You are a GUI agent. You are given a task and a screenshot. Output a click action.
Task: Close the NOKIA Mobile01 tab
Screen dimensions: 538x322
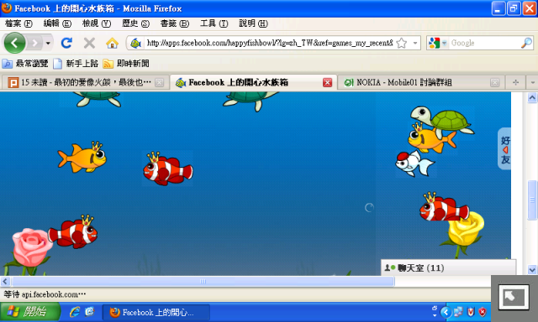tap(495, 82)
